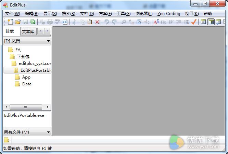Open the 显示(X) menu
This screenshot has height=154, width=228.
tap(50, 14)
